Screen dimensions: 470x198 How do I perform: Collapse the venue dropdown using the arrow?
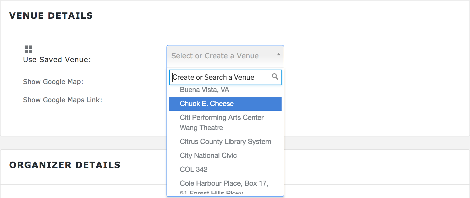[x=278, y=54]
